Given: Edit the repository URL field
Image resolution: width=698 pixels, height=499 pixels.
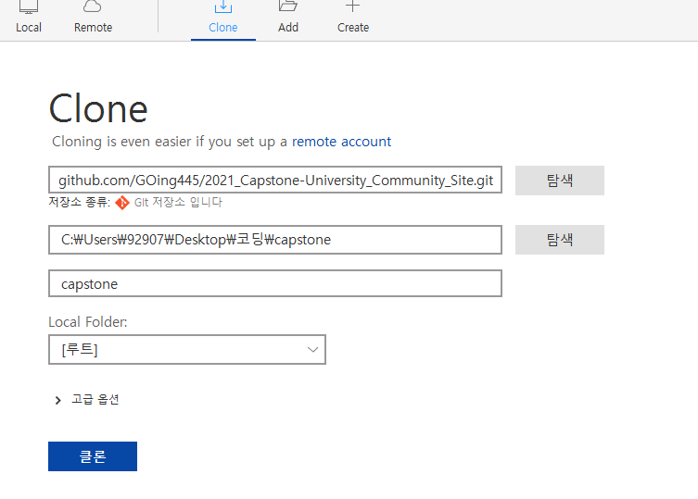Looking at the screenshot, I should [275, 180].
